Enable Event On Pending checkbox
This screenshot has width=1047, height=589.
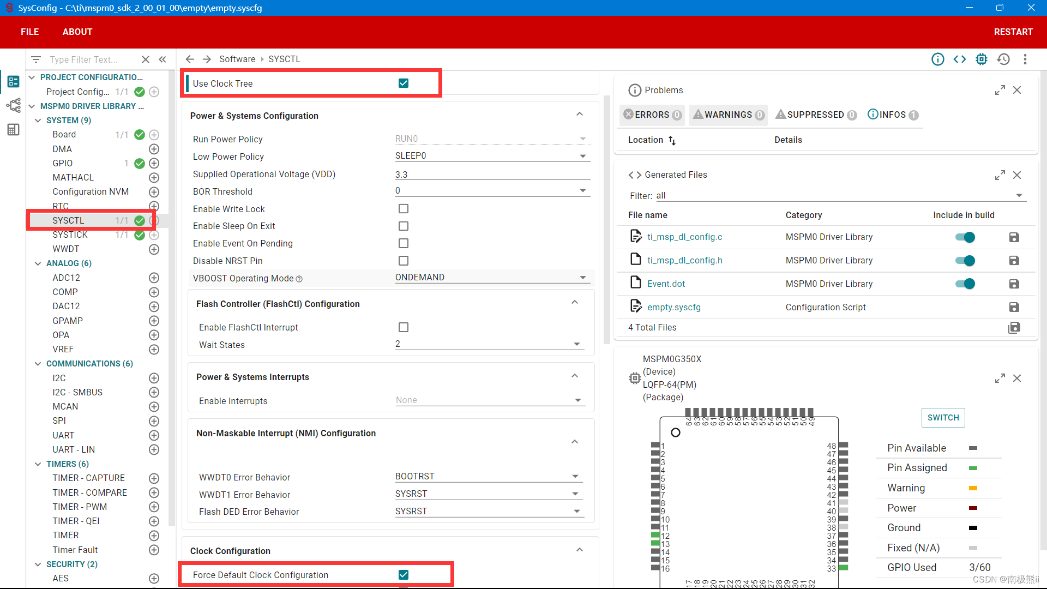point(404,243)
